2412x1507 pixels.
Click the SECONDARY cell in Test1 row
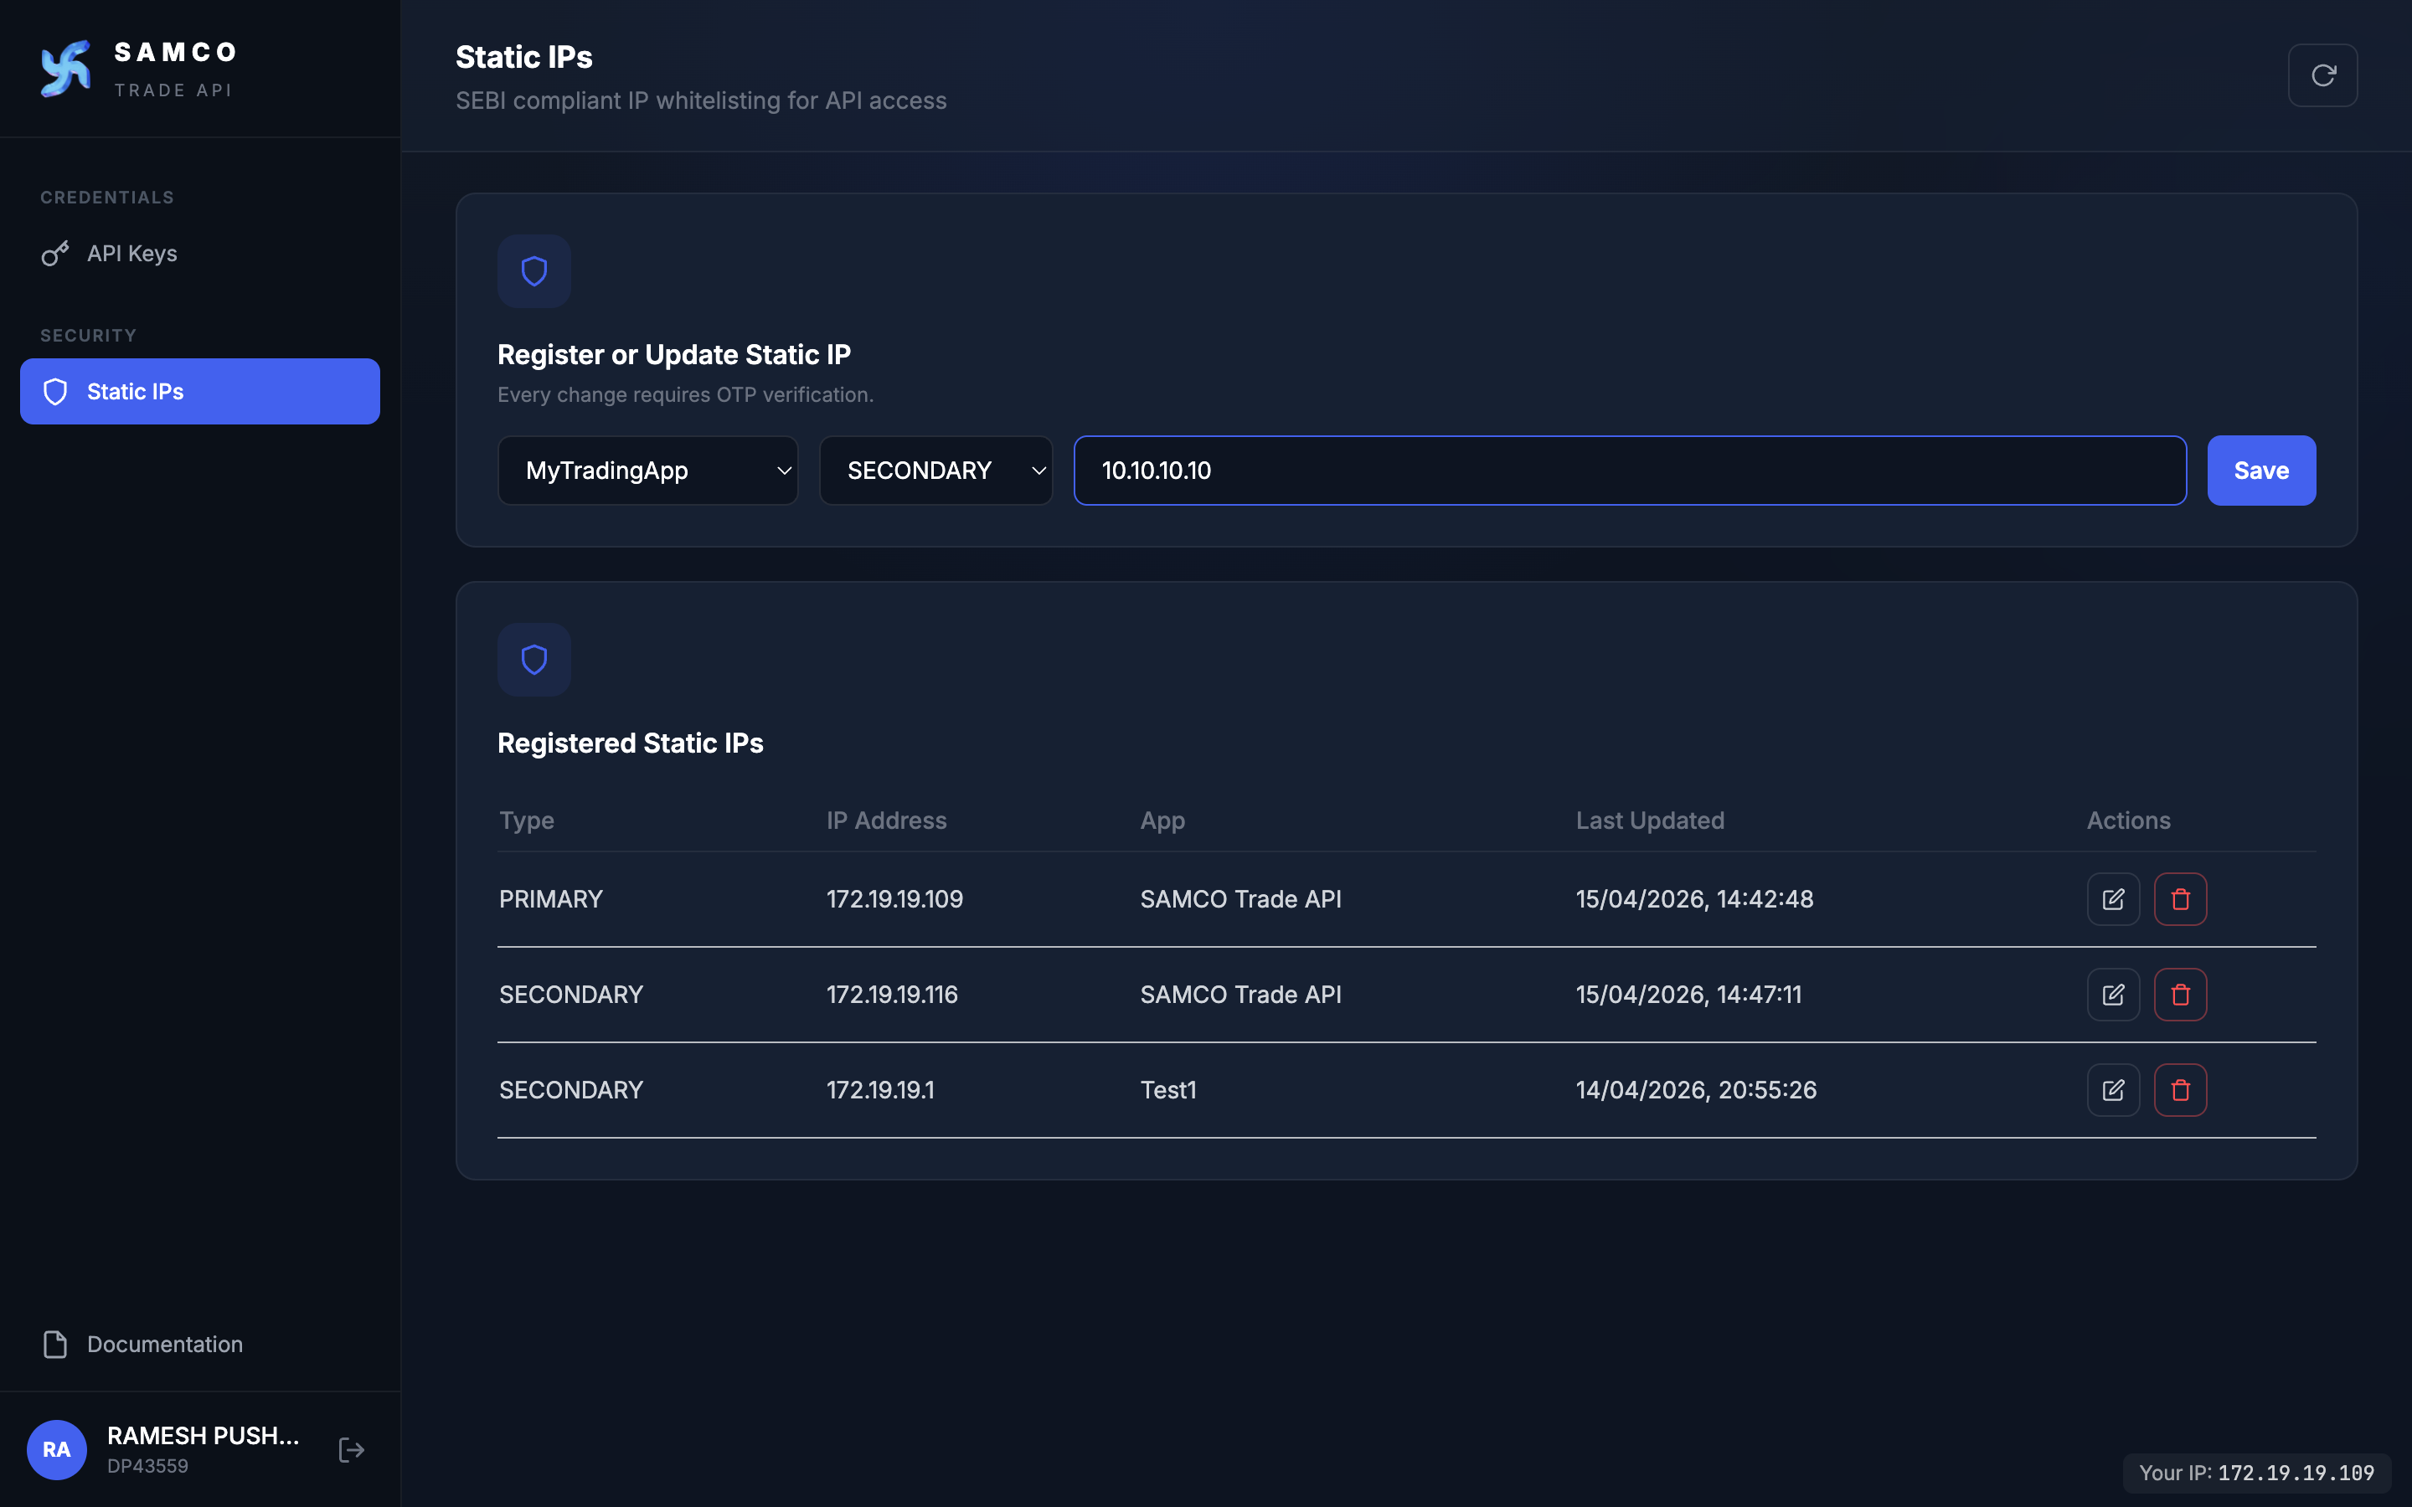570,1090
